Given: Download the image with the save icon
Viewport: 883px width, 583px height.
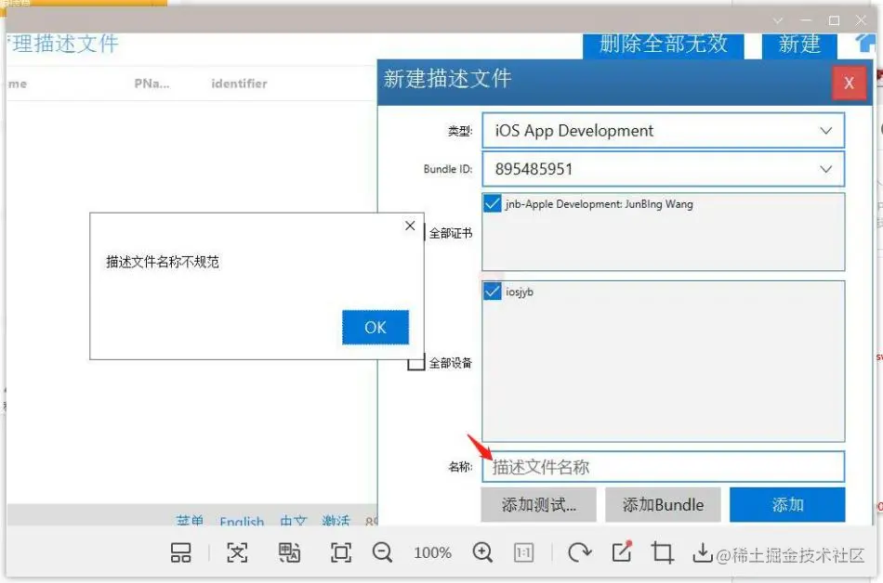Looking at the screenshot, I should 703,552.
